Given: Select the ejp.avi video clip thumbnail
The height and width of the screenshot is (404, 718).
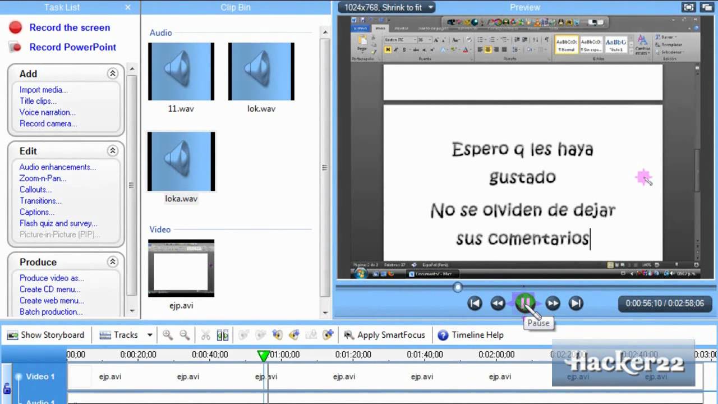Looking at the screenshot, I should coord(181,268).
